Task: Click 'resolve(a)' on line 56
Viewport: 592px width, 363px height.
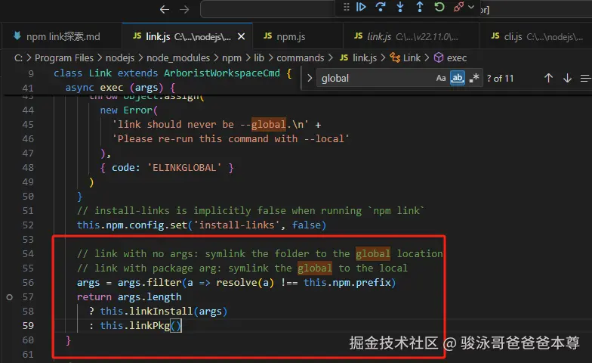Action: click(x=245, y=283)
